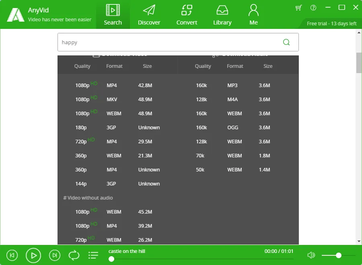Select 128k WEBM audio
Image resolution: width=362 pixels, height=265 pixels.
(239, 141)
